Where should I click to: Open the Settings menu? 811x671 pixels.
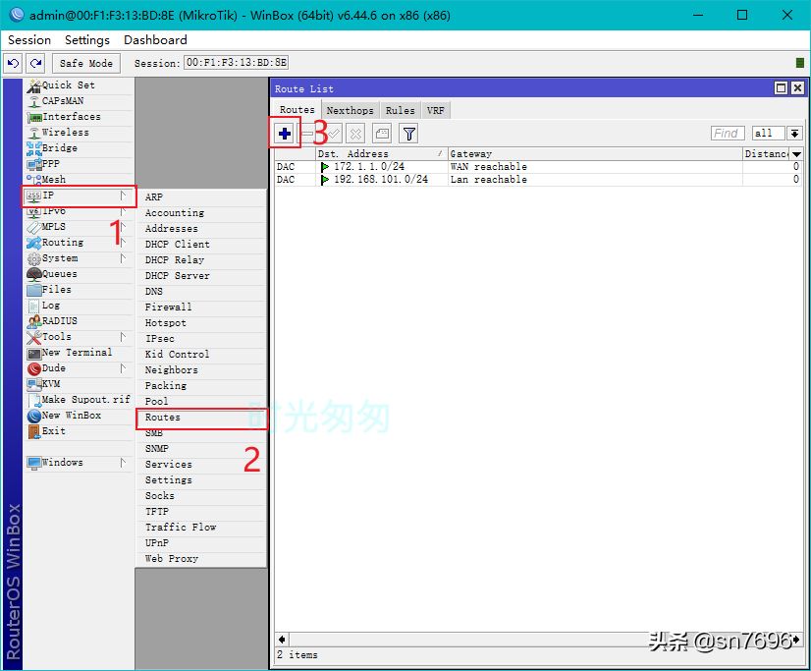(x=86, y=40)
